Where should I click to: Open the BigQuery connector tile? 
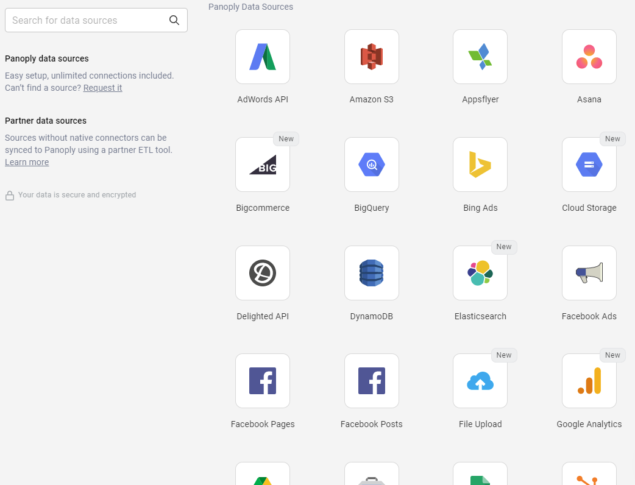tap(371, 165)
